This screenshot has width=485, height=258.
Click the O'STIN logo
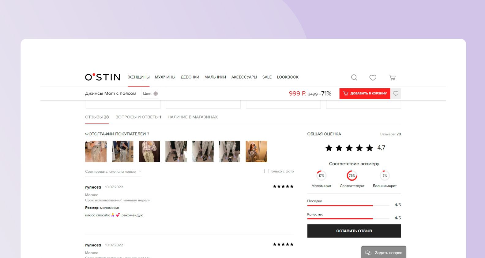(x=103, y=77)
